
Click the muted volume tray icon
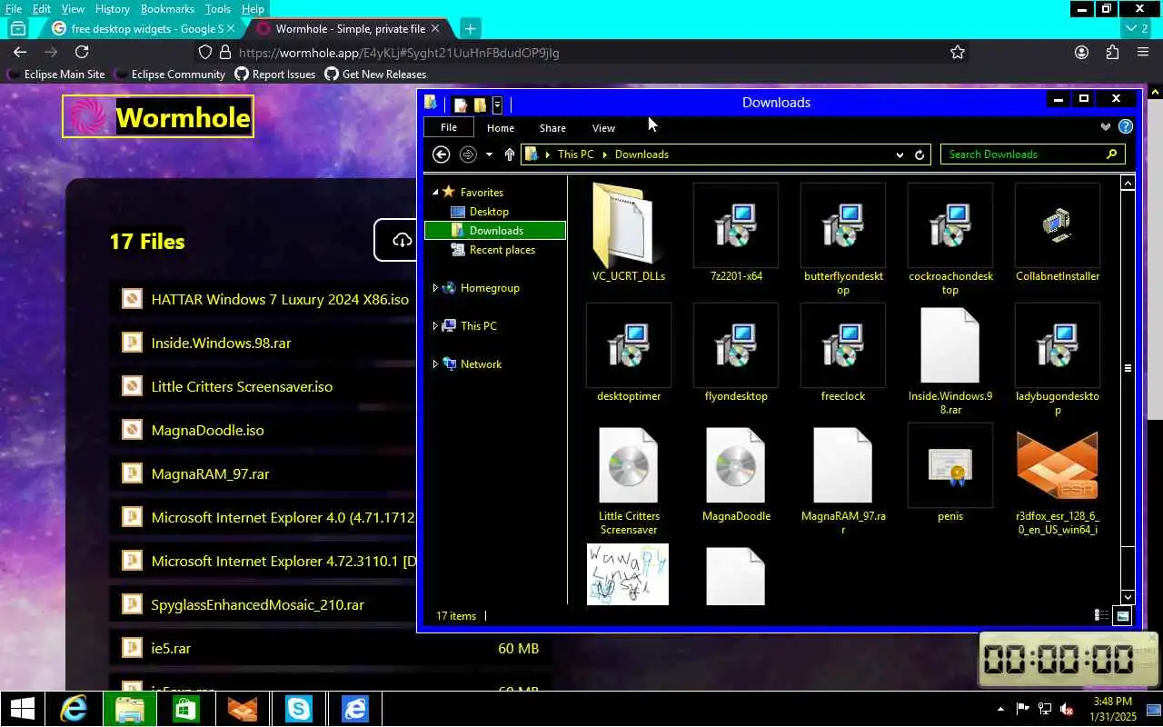pyautogui.click(x=1068, y=709)
